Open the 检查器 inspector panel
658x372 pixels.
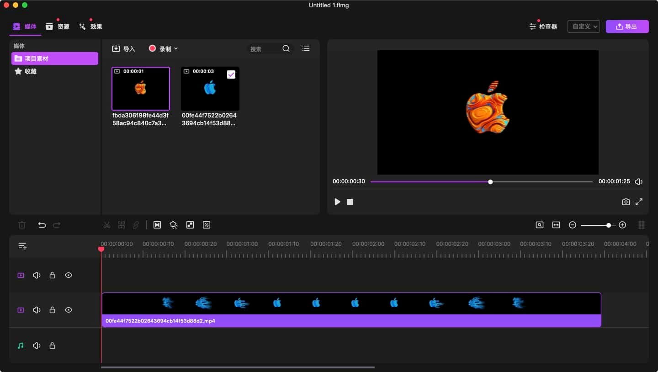(543, 27)
